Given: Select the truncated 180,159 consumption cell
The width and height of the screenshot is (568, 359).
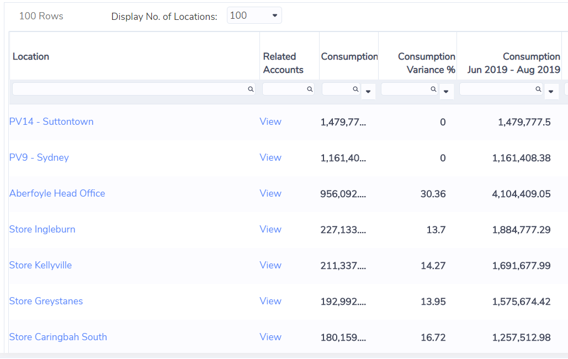Looking at the screenshot, I should click(343, 337).
